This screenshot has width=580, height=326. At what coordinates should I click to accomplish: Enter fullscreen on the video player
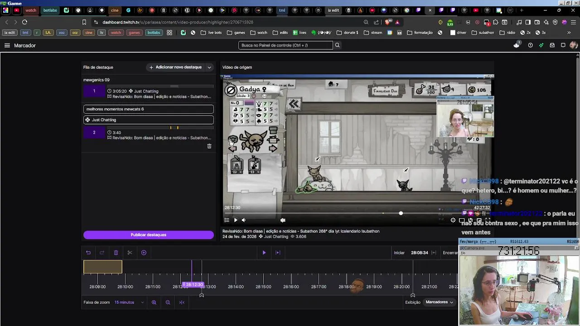(488, 220)
